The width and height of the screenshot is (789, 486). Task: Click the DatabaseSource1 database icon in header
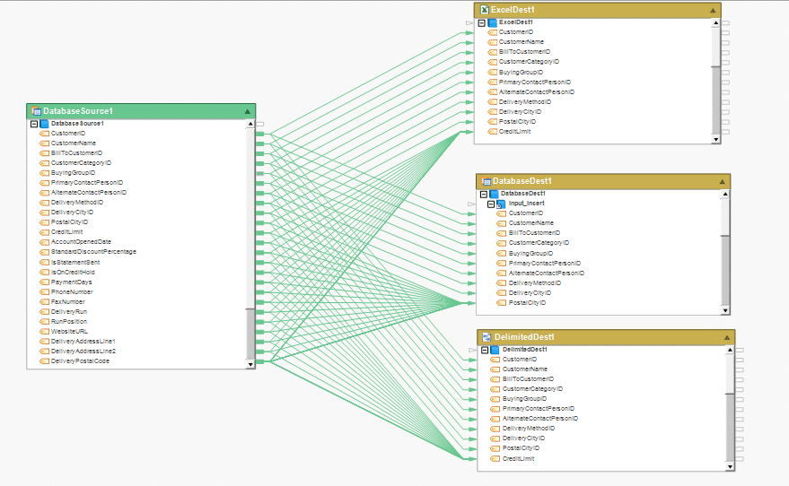(x=36, y=111)
